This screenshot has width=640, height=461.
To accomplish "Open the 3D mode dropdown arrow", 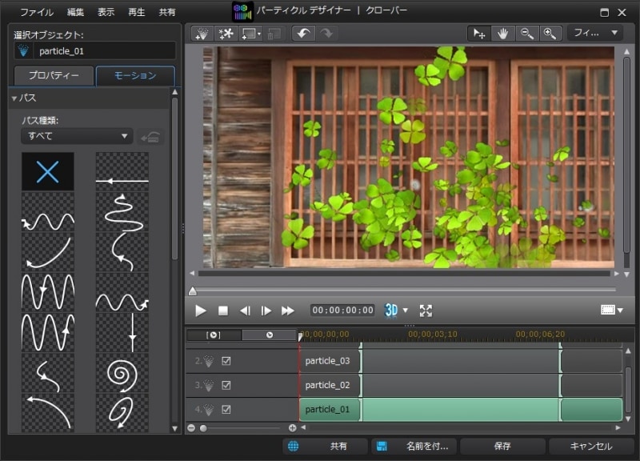I will click(406, 311).
